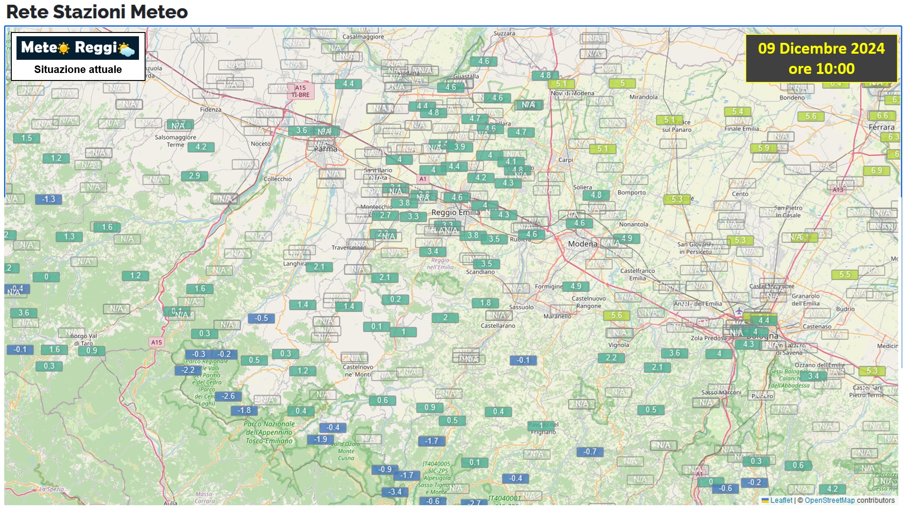The width and height of the screenshot is (904, 508).
Task: Click the -2.6 temperature marker
Action: point(228,396)
